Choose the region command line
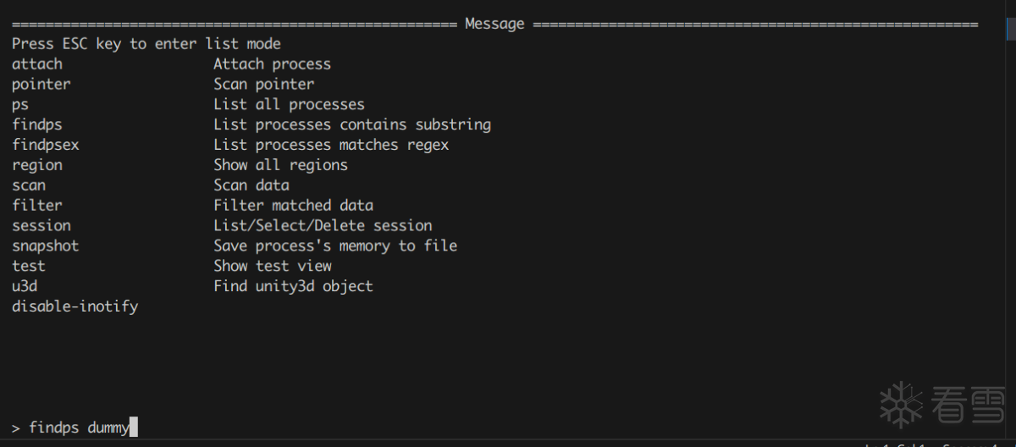The image size is (1016, 447). [x=37, y=165]
